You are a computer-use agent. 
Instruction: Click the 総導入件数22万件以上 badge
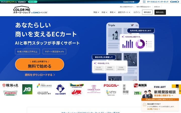27,51
